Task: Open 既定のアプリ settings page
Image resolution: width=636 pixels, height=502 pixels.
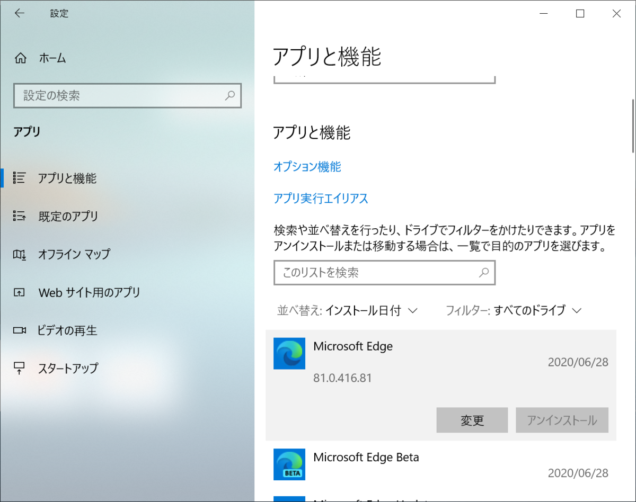Action: point(127,216)
